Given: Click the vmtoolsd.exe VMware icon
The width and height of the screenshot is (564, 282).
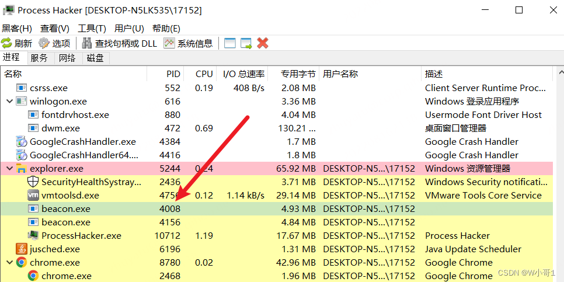Looking at the screenshot, I should pos(33,196).
